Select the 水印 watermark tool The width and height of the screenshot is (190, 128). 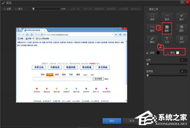181,40
